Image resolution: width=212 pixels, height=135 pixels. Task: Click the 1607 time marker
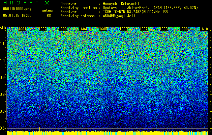pos(144,29)
